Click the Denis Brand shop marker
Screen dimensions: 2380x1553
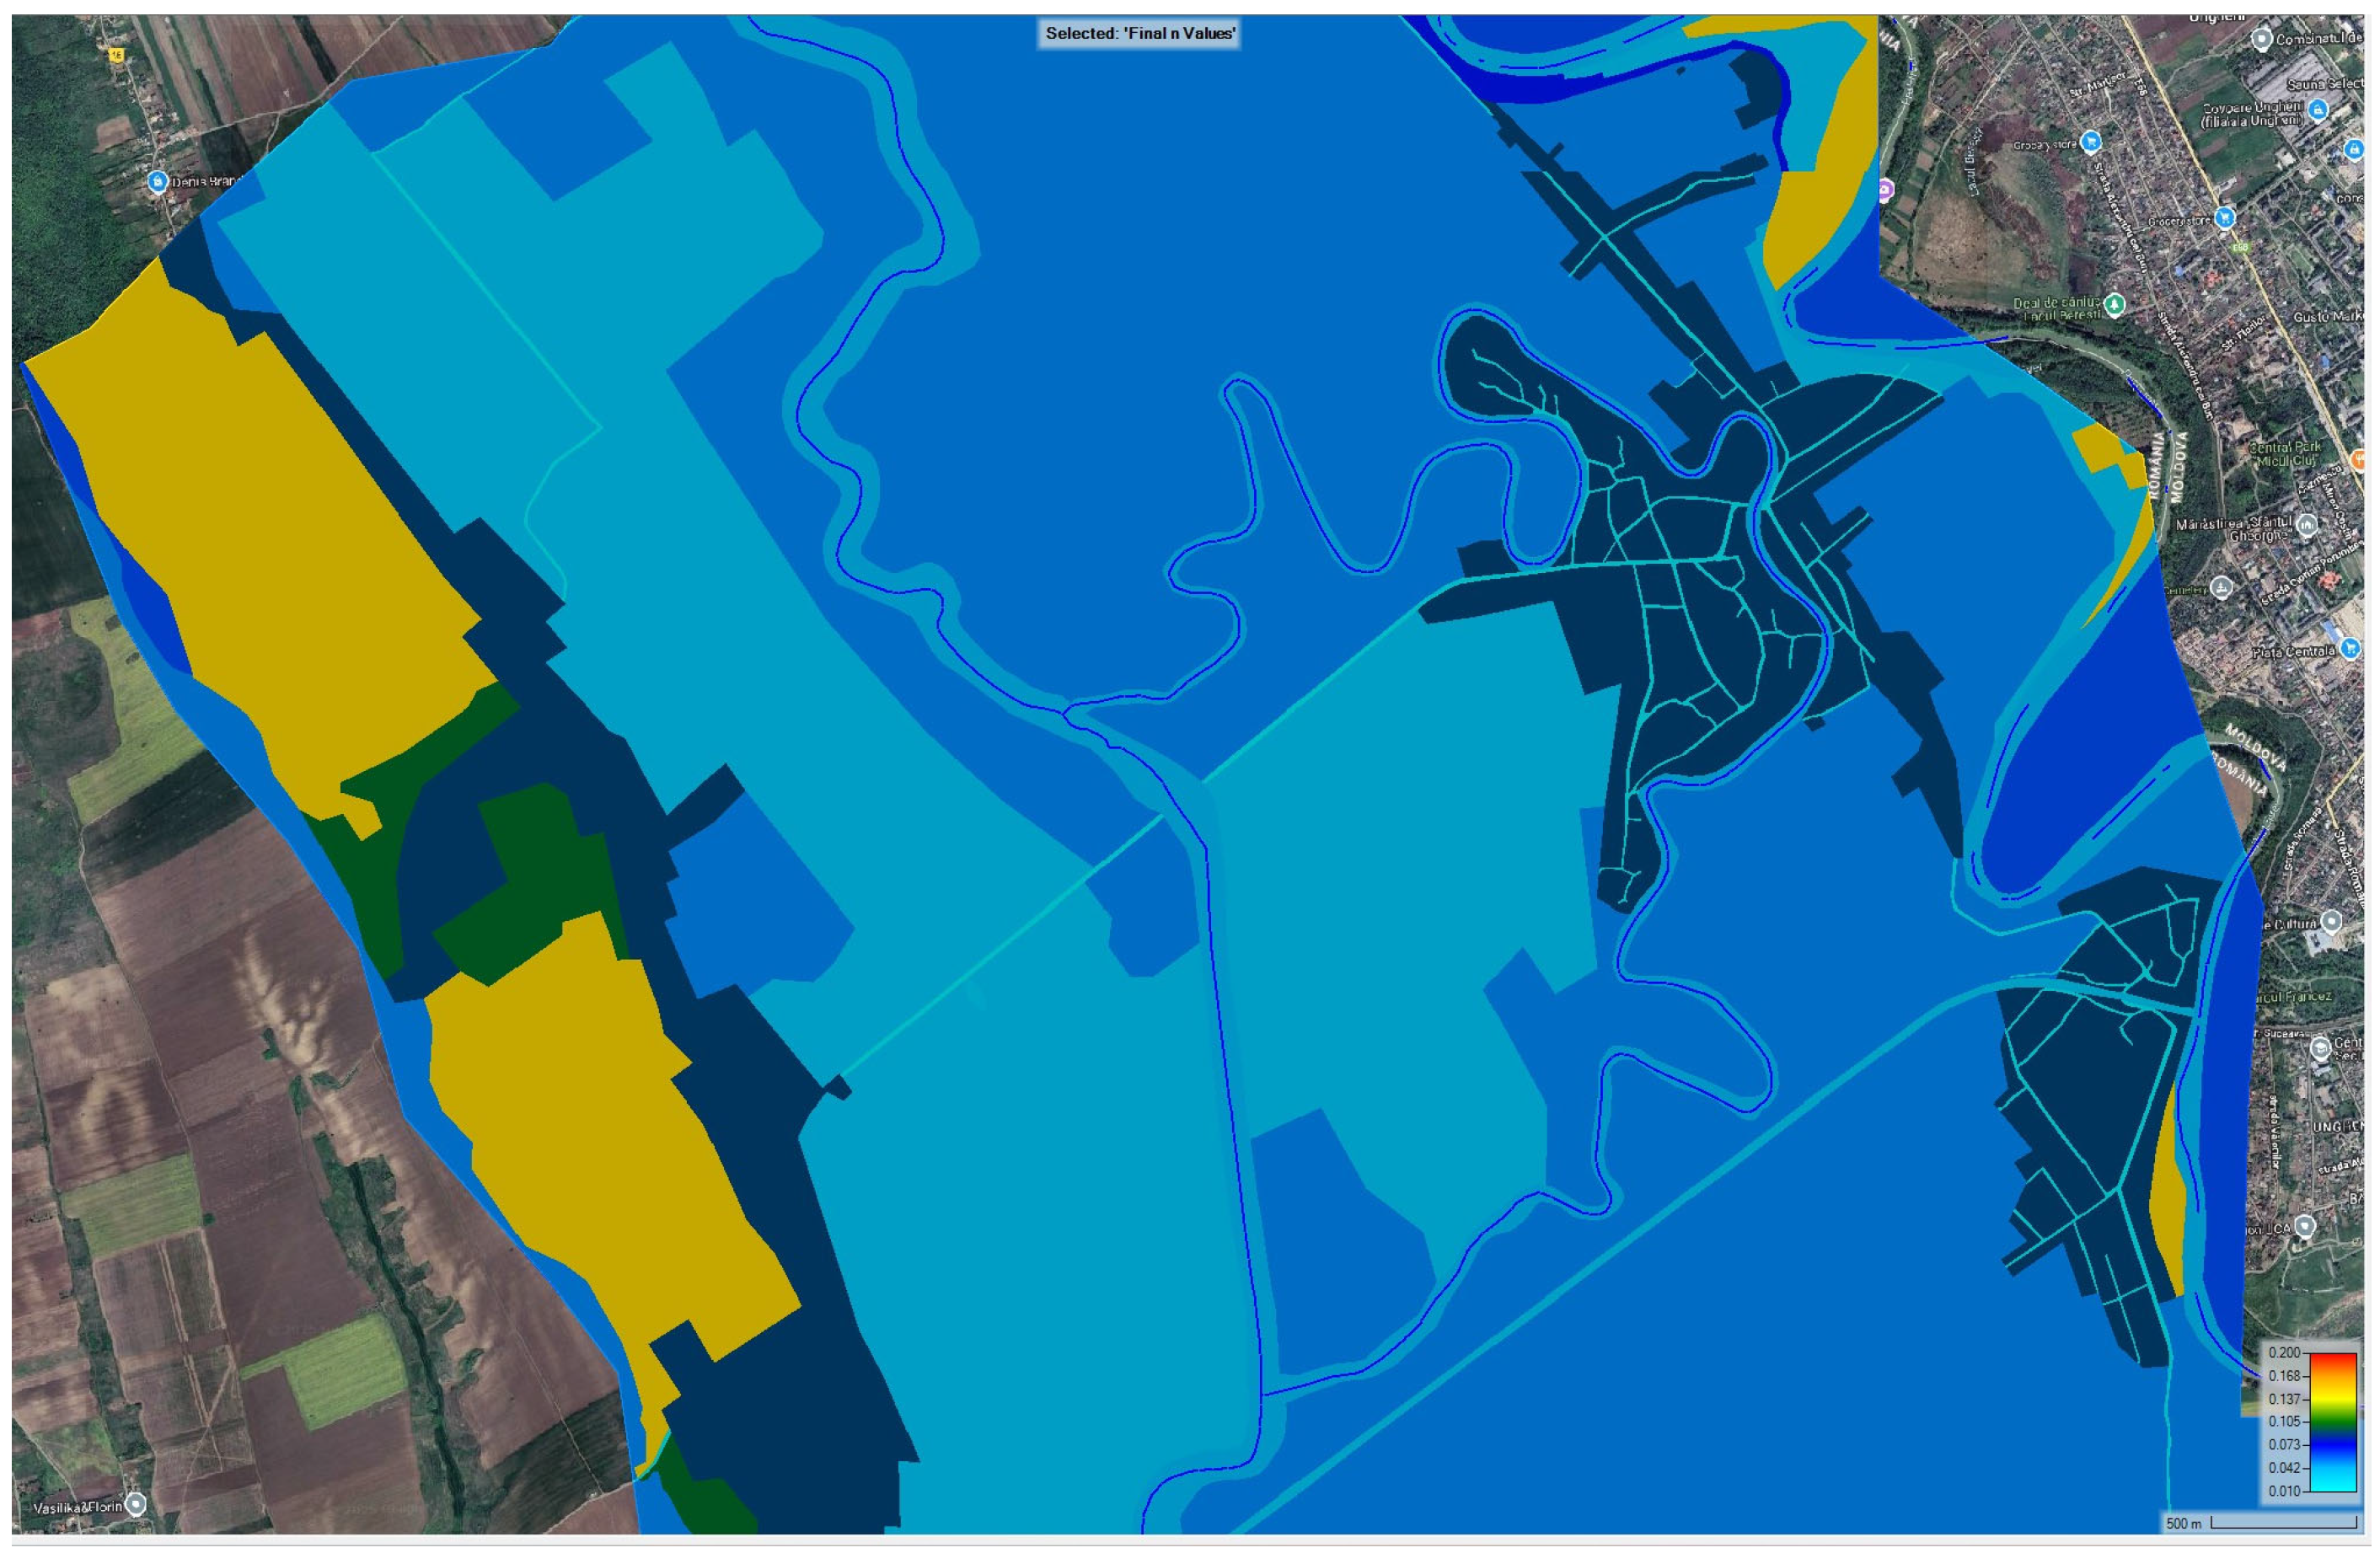(157, 181)
